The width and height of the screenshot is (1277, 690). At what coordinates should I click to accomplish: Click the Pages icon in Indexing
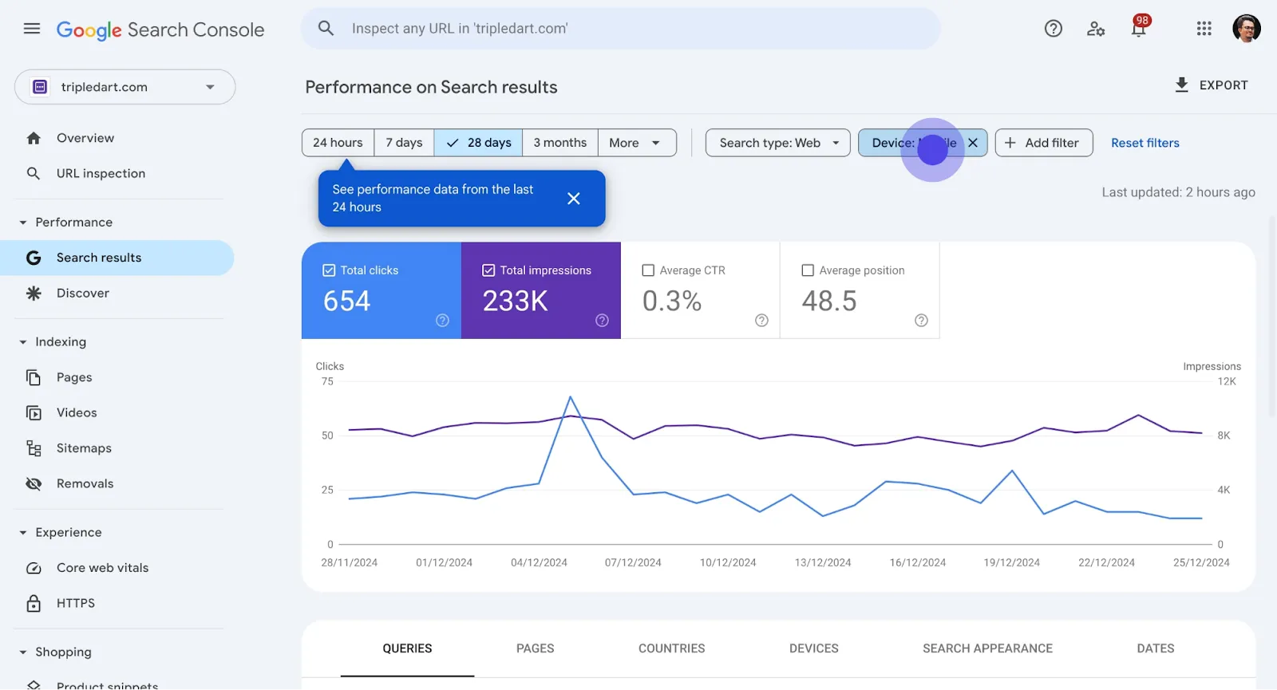(34, 377)
